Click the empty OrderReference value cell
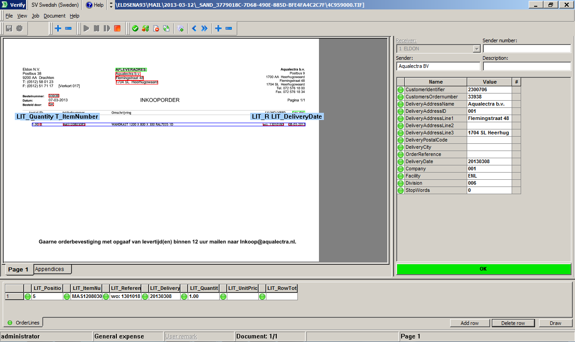Image resolution: width=575 pixels, height=342 pixels. pyautogui.click(x=489, y=154)
